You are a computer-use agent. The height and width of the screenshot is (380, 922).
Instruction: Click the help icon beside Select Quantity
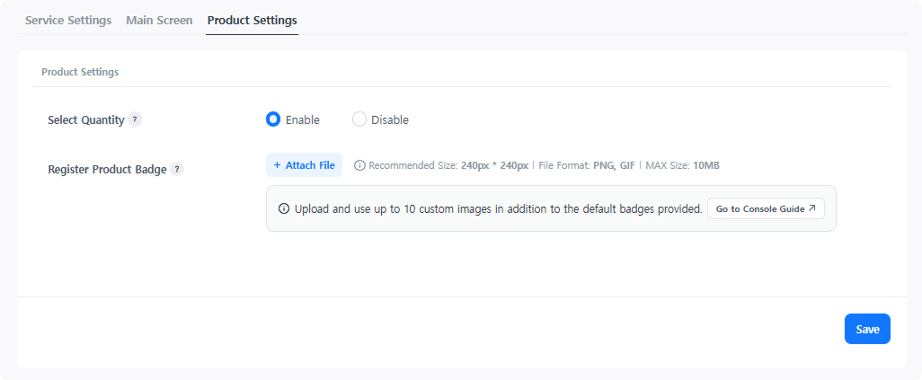coord(135,119)
